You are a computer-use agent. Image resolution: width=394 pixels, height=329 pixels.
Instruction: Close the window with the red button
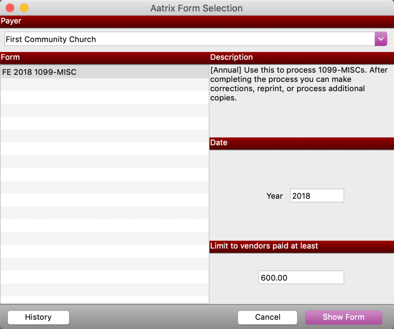pos(10,8)
